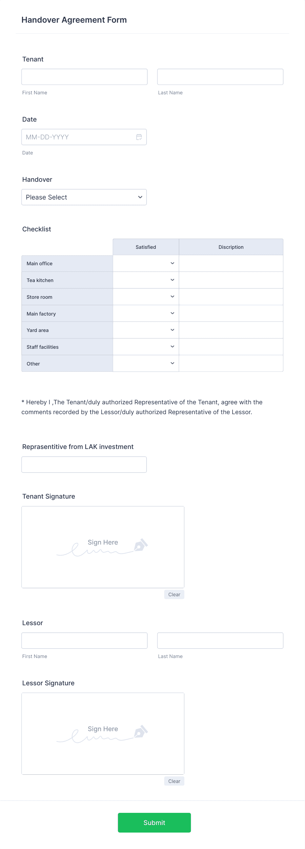The height and width of the screenshot is (849, 305).
Task: Focus the Main office Discription cell
Action: [231, 263]
